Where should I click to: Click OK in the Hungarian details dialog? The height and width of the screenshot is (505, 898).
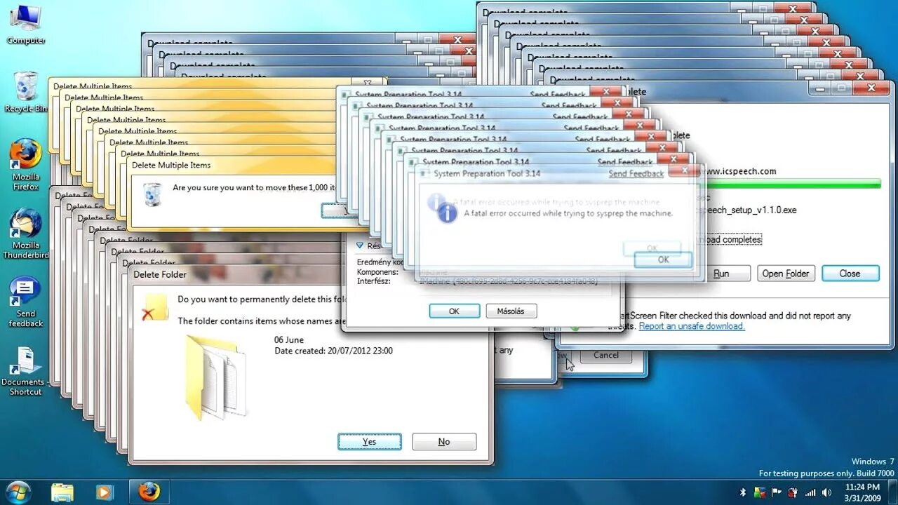pyautogui.click(x=454, y=311)
